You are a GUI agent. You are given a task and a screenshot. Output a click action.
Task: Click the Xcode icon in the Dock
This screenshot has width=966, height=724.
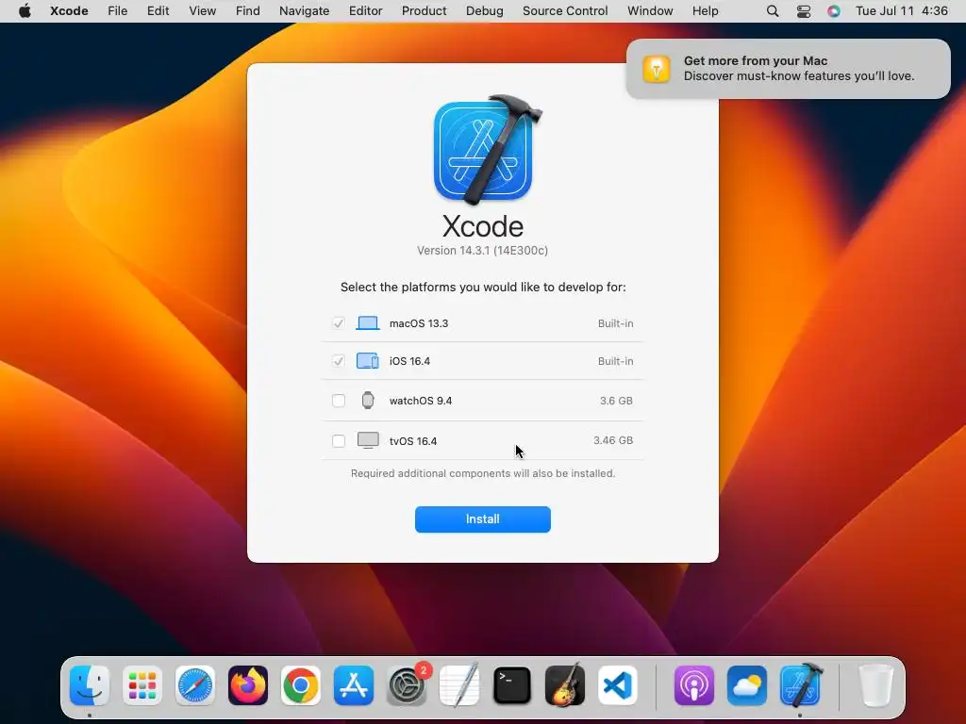pos(800,685)
